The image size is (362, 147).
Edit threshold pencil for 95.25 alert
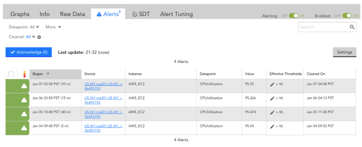point(272,84)
